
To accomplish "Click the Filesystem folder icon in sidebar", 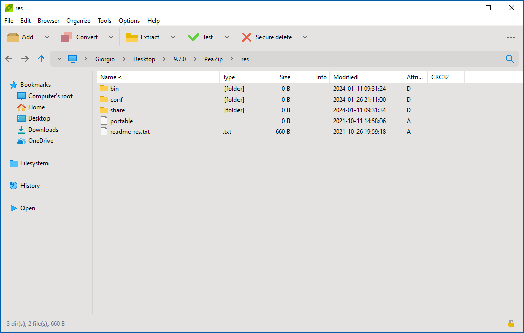I will 14,163.
